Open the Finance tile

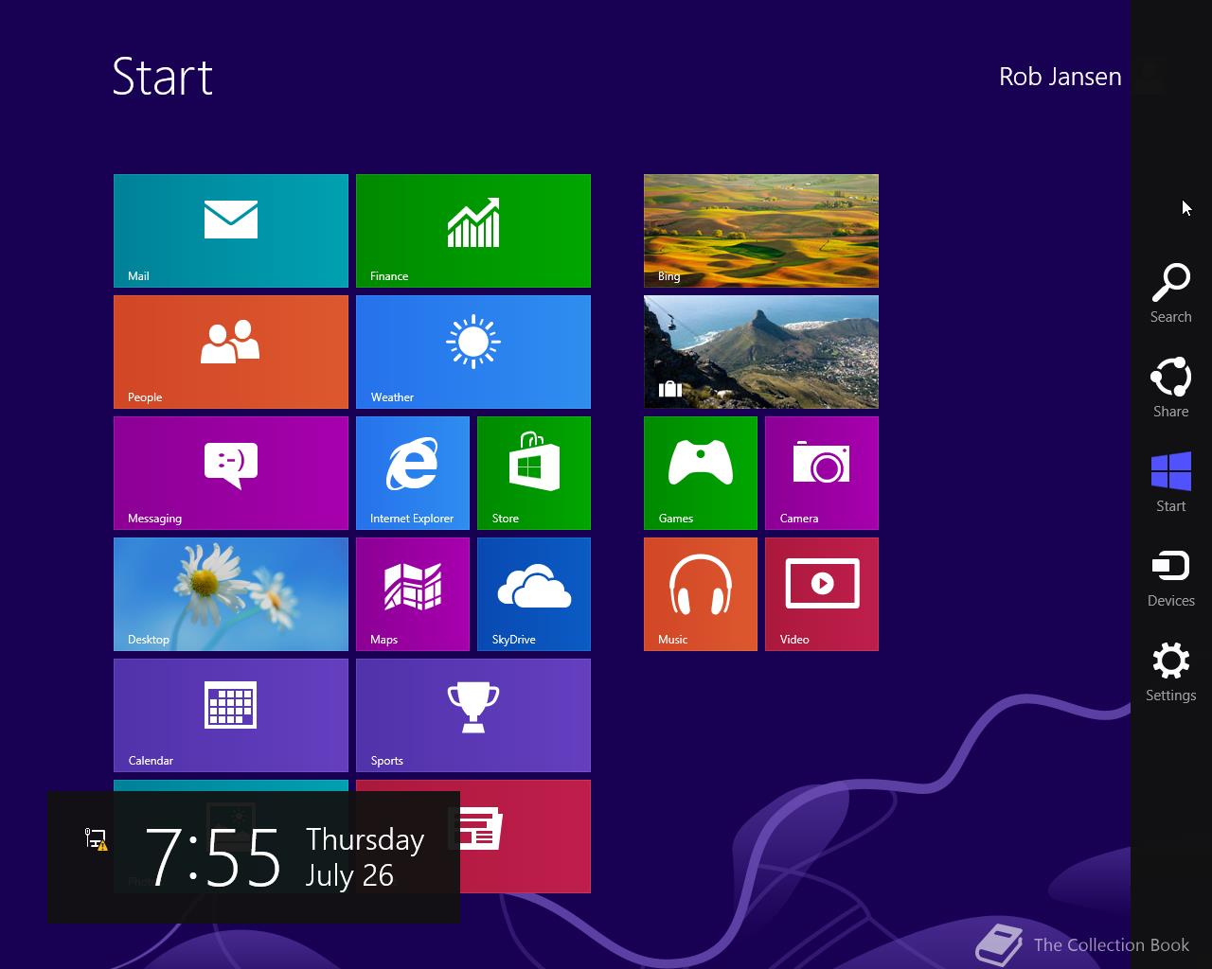tap(473, 231)
